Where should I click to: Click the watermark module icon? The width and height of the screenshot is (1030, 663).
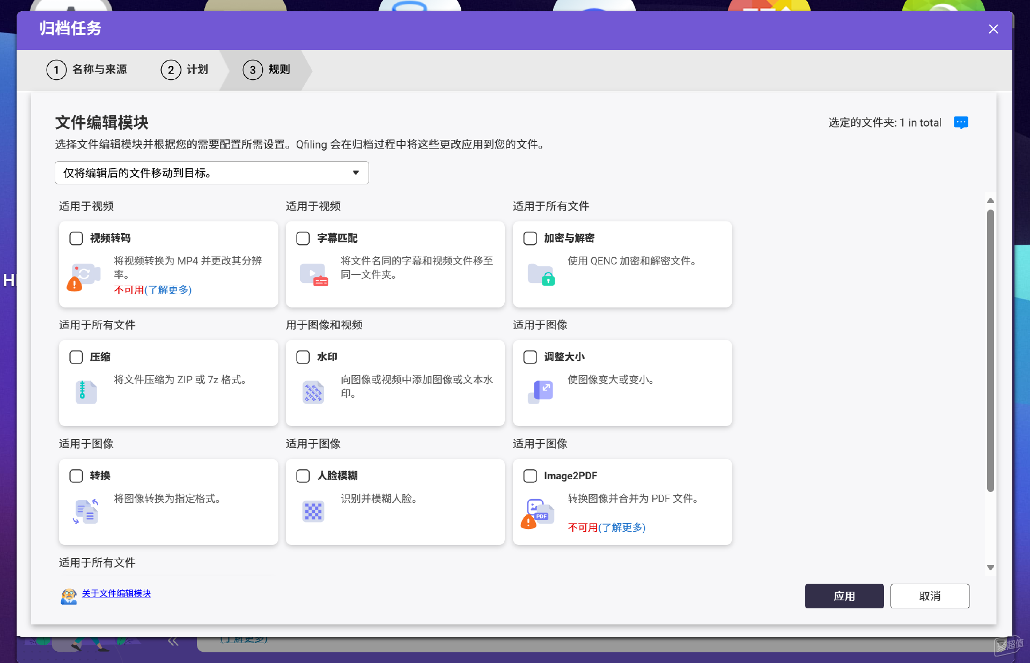[313, 392]
